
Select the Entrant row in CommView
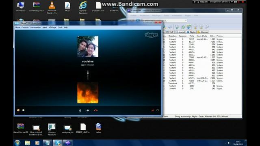tap(193, 39)
